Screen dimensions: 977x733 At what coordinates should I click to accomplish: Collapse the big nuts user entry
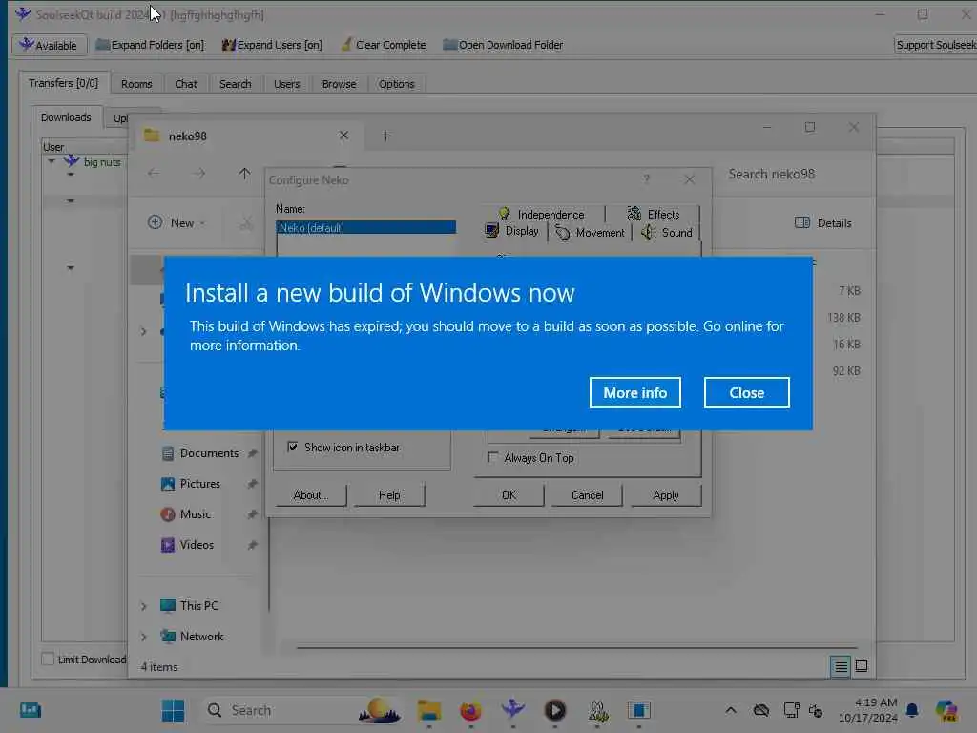[x=52, y=162]
